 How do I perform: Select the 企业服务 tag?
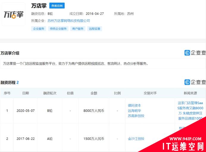39,29
